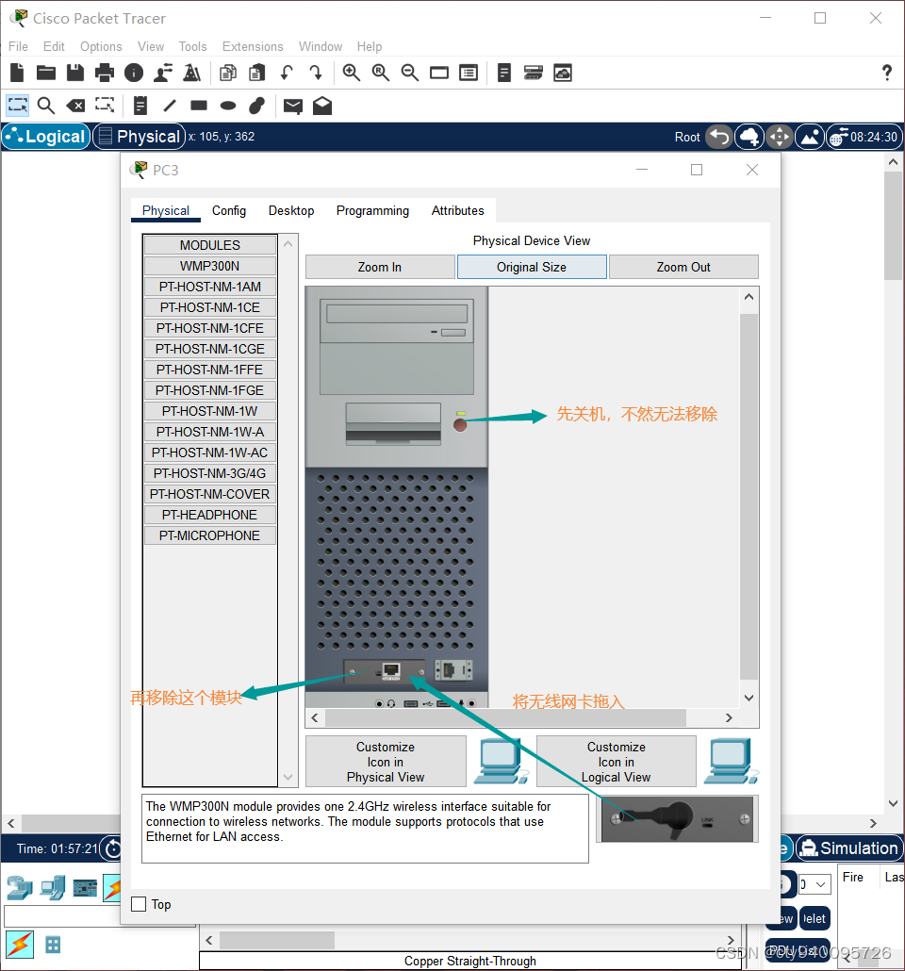Click the Print icon in toolbar
Screen dimensions: 905x971
[x=104, y=74]
